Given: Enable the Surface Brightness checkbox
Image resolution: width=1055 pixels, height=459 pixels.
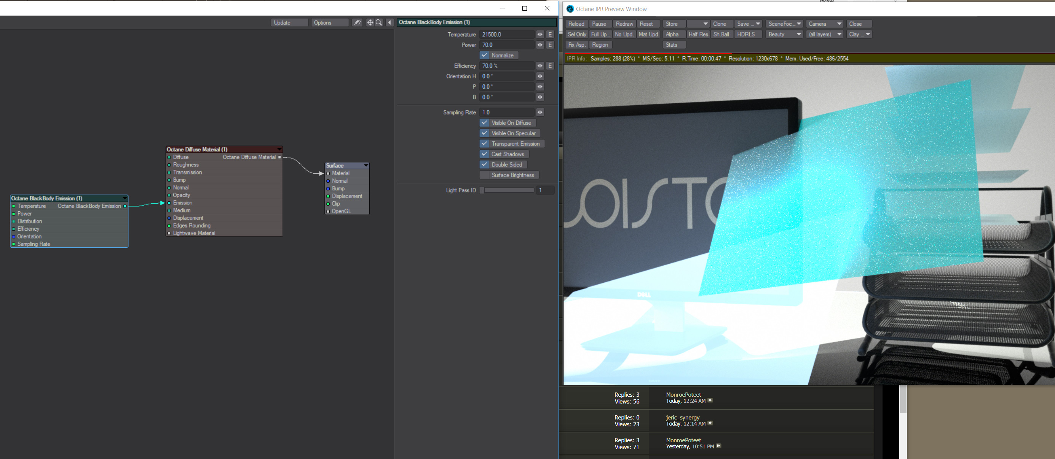Looking at the screenshot, I should click(x=485, y=175).
